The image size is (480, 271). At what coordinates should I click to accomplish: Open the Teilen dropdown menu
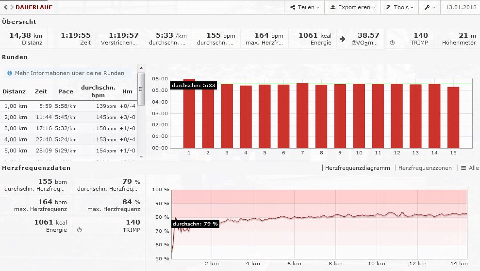coord(305,7)
